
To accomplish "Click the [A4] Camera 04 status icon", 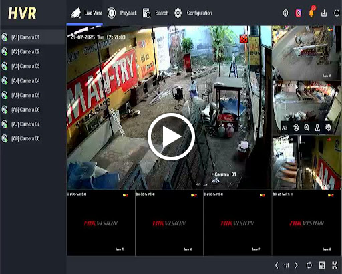I will (5, 81).
